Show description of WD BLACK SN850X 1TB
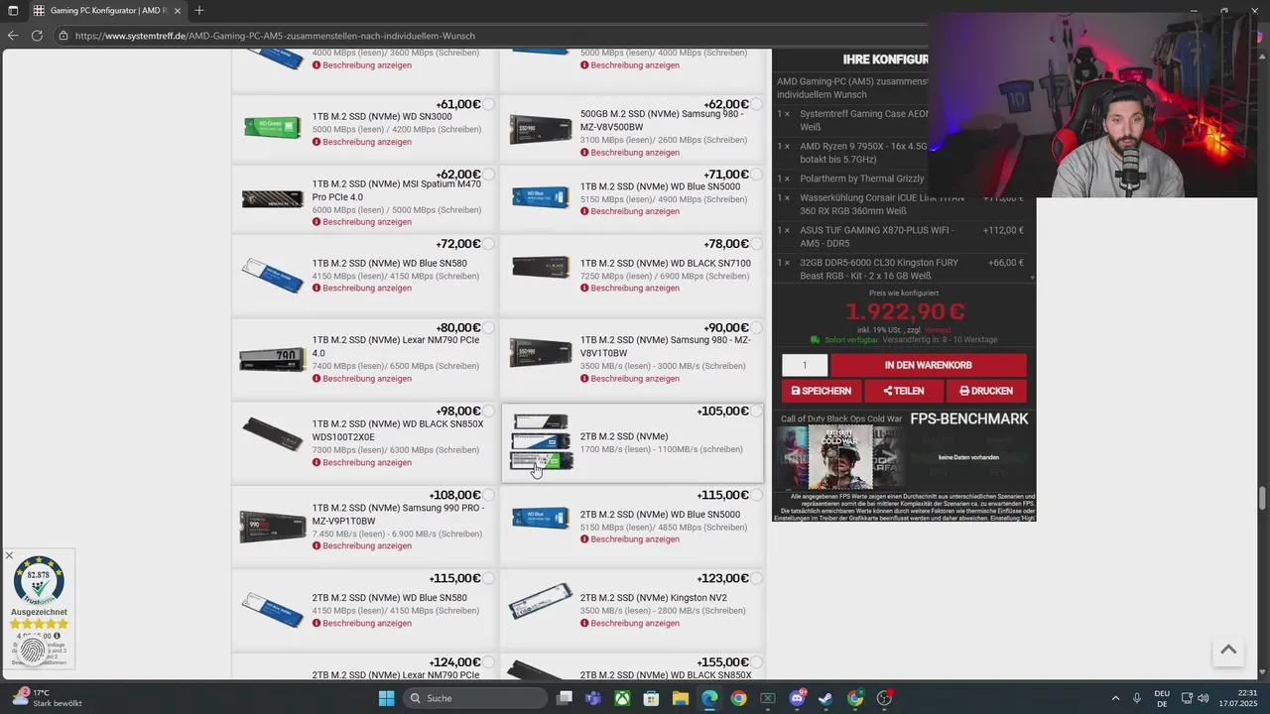This screenshot has width=1270, height=714. 362,463
